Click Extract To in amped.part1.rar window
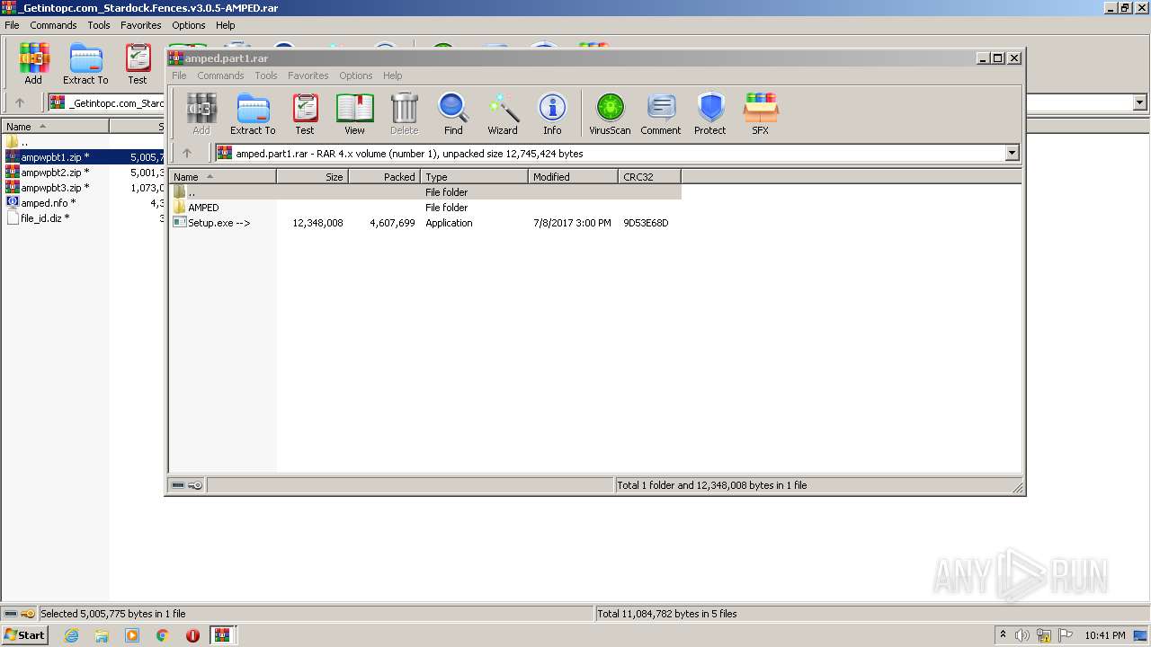This screenshot has height=647, width=1151. pos(253,114)
